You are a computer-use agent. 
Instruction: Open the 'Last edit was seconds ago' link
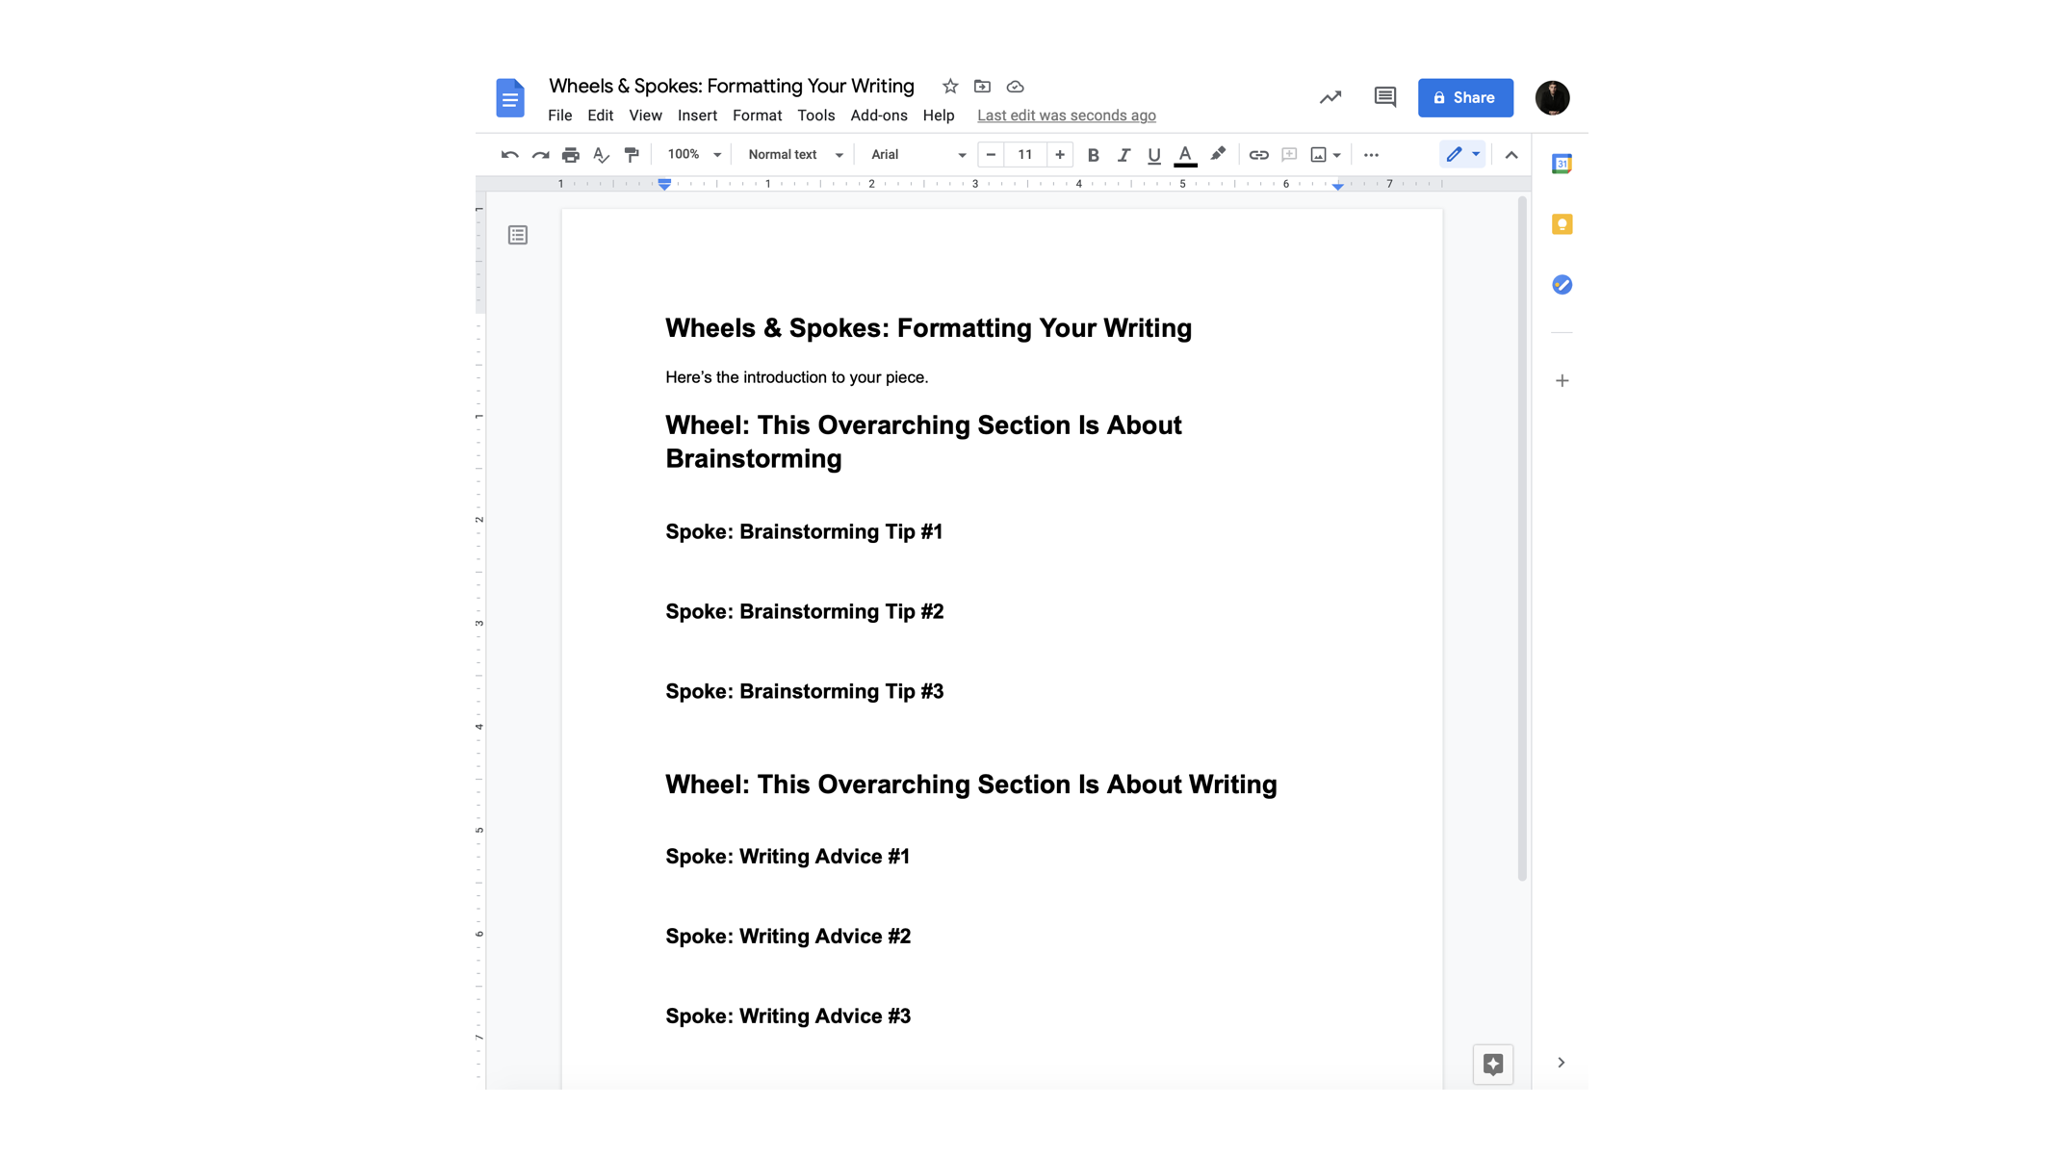tap(1066, 116)
